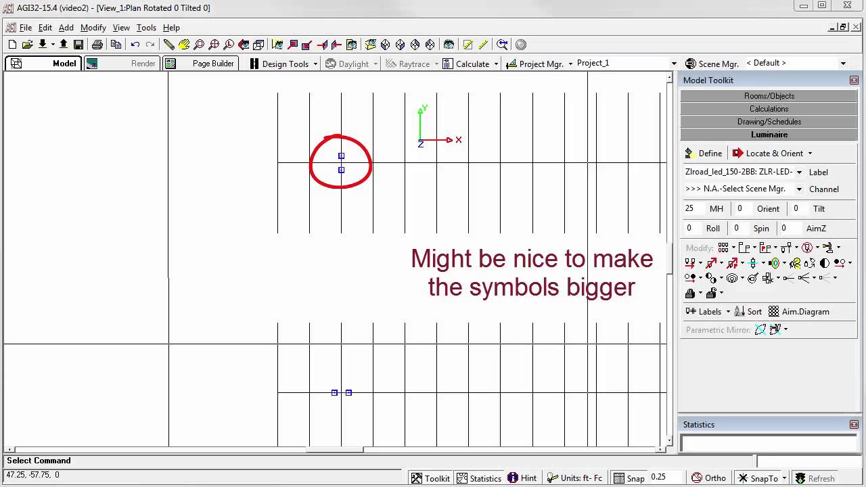Toggle Ortho mode in status bar
The width and height of the screenshot is (866, 487).
[x=708, y=478]
